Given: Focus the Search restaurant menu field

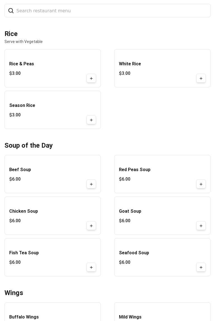Looking at the screenshot, I should point(112,11).
